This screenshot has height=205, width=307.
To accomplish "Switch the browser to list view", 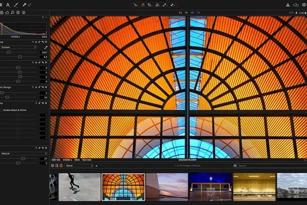I will (57, 166).
